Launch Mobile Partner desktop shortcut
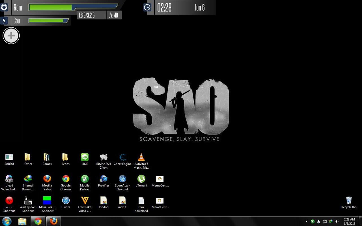 pyautogui.click(x=85, y=183)
